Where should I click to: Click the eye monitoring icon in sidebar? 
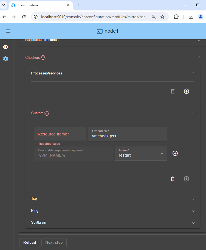click(x=5, y=47)
